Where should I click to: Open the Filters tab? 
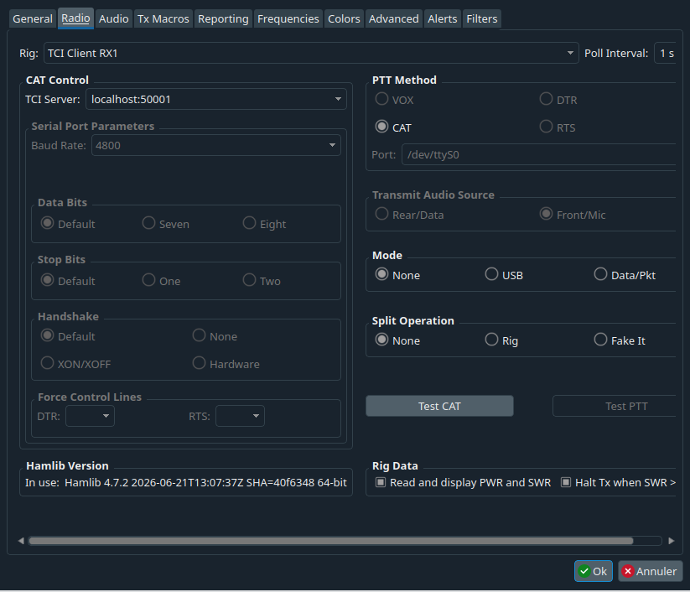point(482,19)
